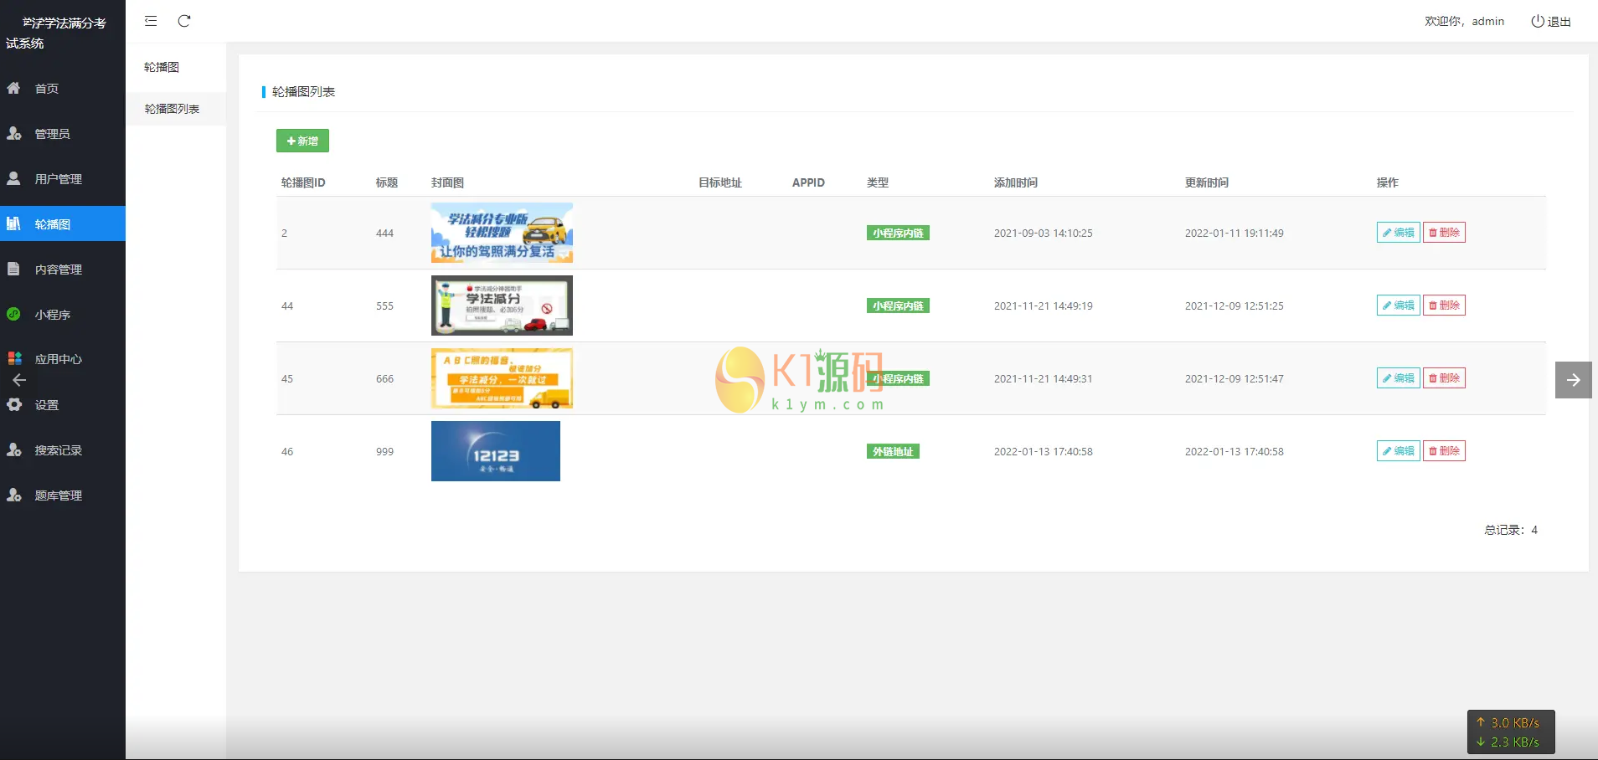Click the refresh page icon

point(184,21)
